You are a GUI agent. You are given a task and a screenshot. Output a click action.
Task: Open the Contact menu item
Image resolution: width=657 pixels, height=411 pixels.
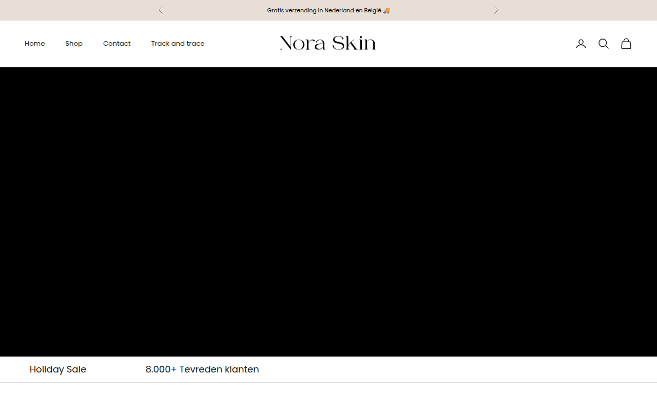(117, 44)
